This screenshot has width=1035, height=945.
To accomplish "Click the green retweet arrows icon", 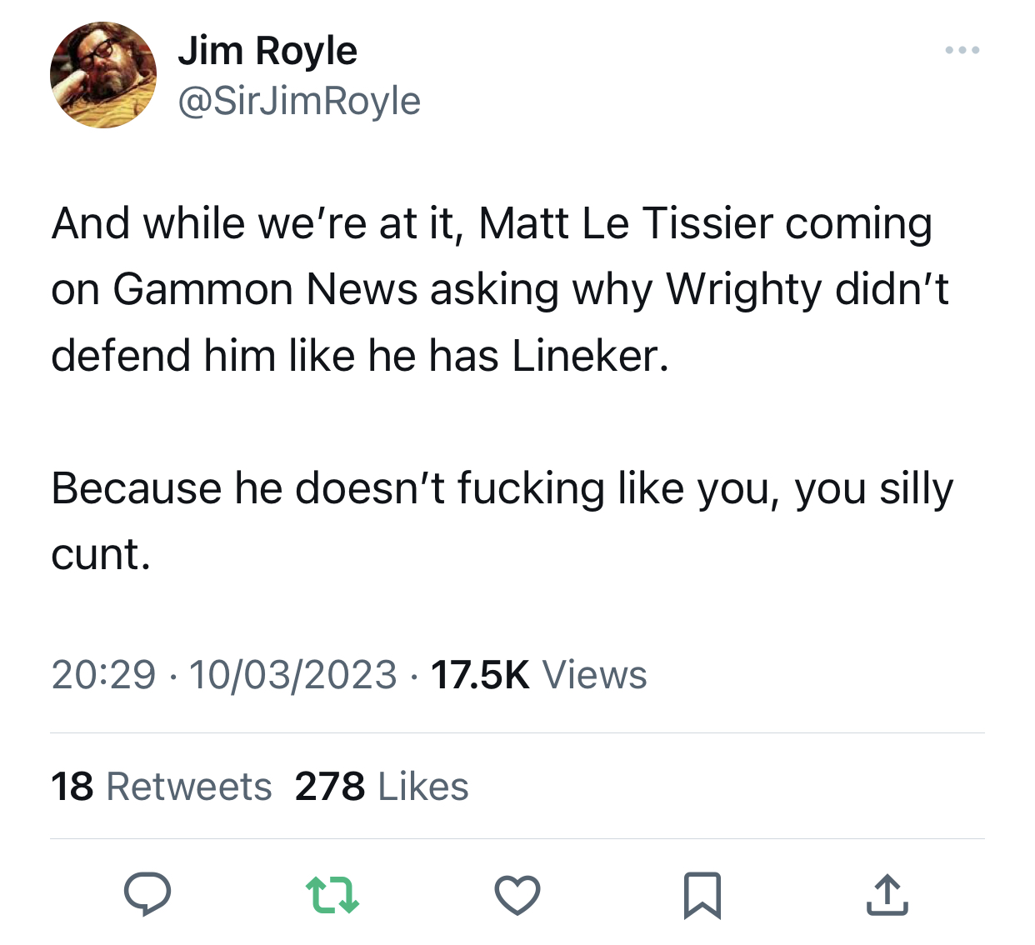I will (x=332, y=894).
